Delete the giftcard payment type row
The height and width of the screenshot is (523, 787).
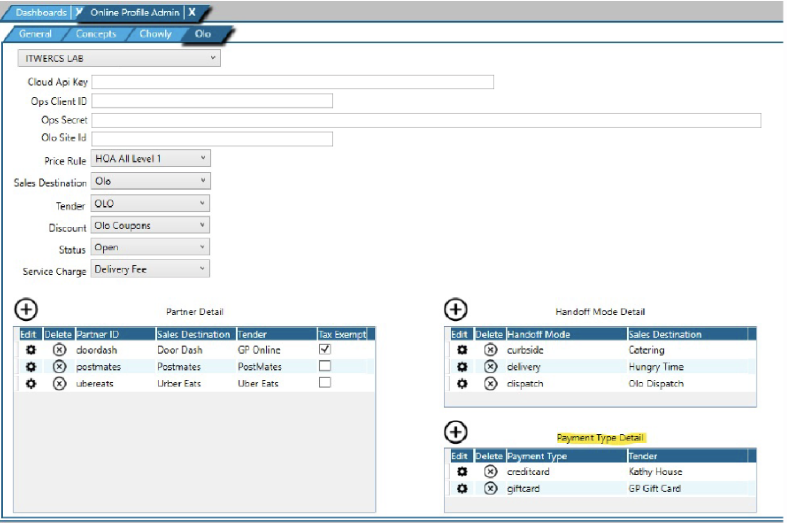click(490, 489)
